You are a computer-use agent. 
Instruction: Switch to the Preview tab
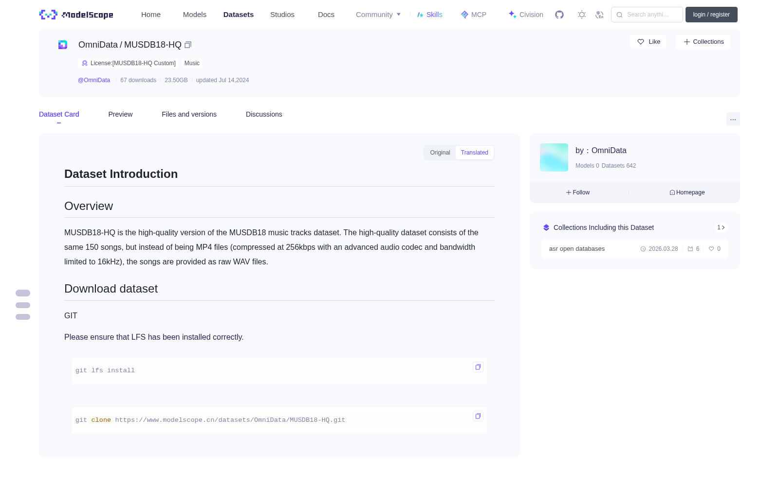click(120, 114)
